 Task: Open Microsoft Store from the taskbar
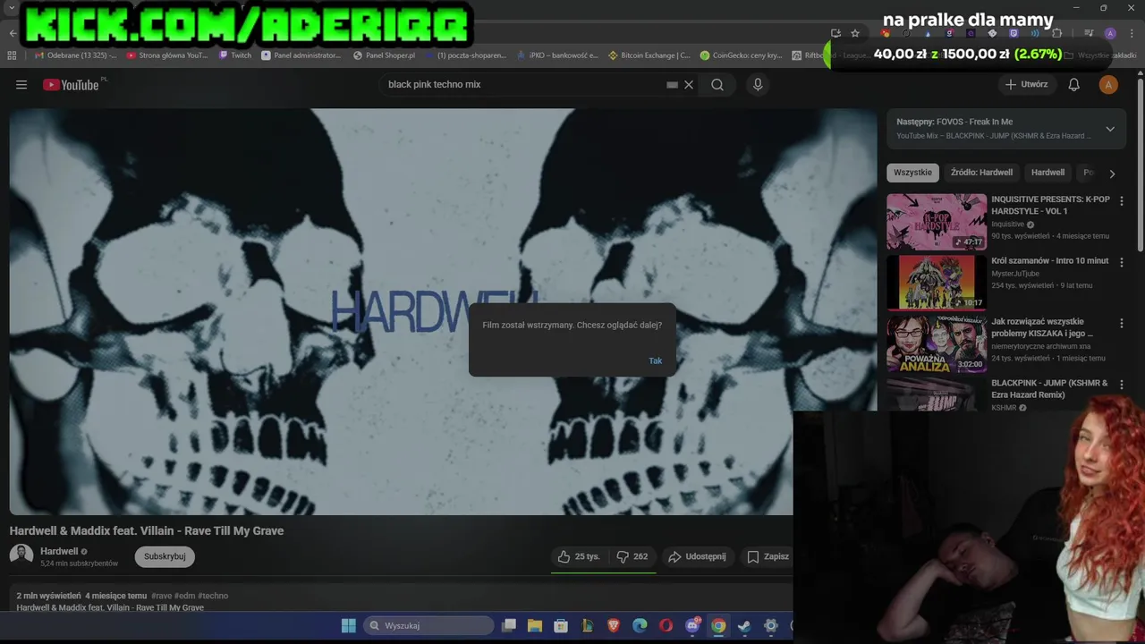tap(561, 625)
